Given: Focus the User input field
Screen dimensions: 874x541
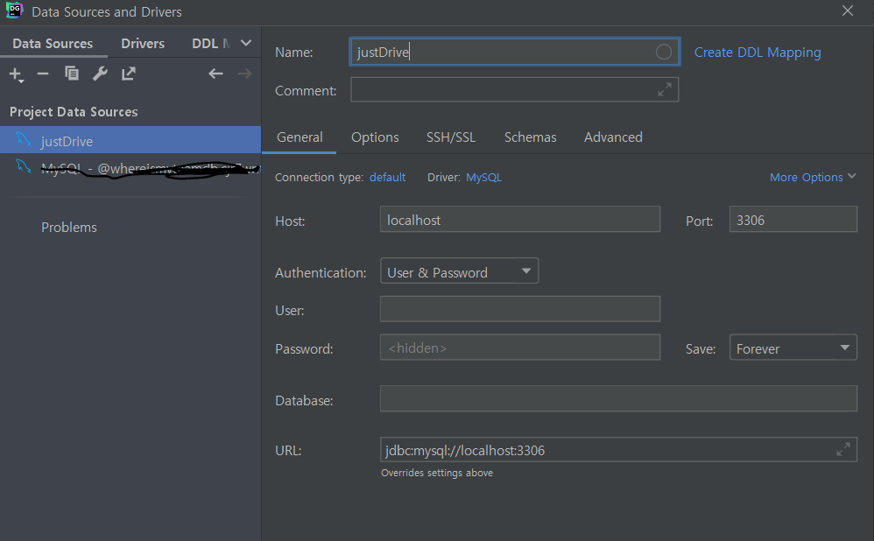Looking at the screenshot, I should [520, 309].
